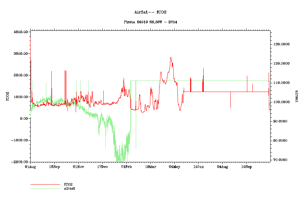Click the red fCO2 legend line
This screenshot has height=213, width=301.
click(45, 185)
